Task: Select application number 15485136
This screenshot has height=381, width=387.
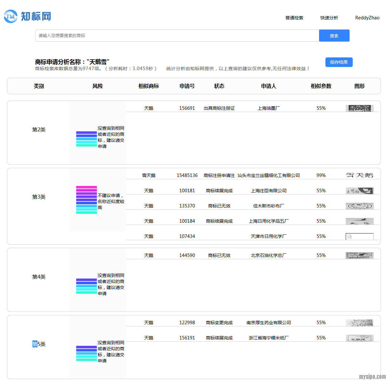Action: tap(187, 175)
